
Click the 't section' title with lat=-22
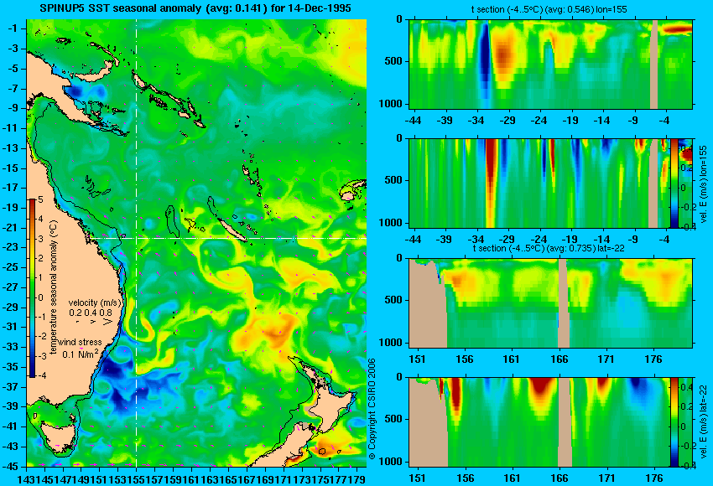[549, 249]
